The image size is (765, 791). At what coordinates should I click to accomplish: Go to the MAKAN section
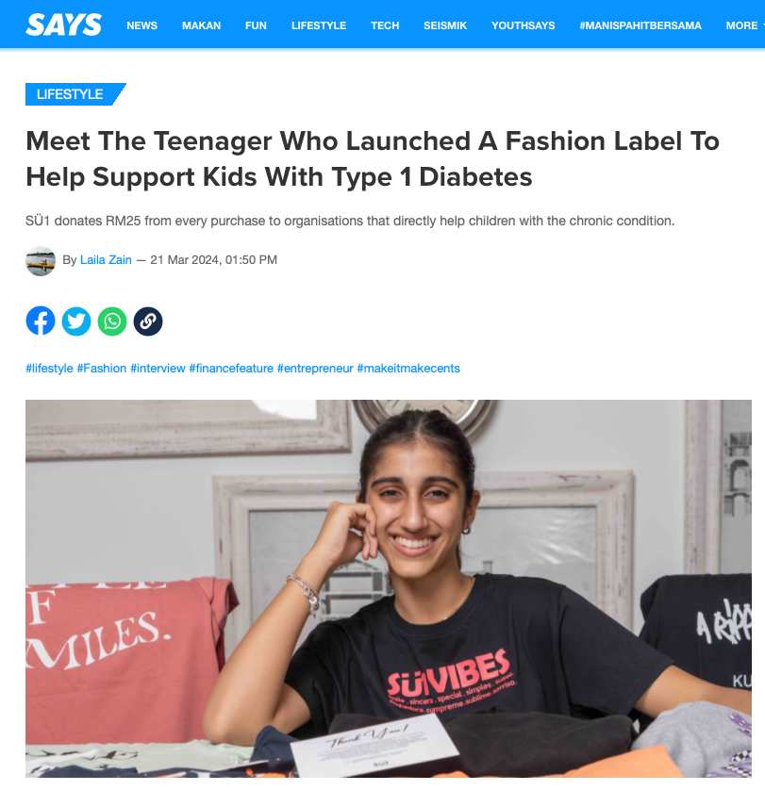click(201, 25)
